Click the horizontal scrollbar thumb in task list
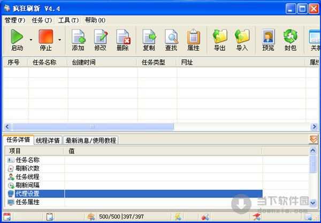Viewport: 321px width, 223px height. pyautogui.click(x=93, y=127)
